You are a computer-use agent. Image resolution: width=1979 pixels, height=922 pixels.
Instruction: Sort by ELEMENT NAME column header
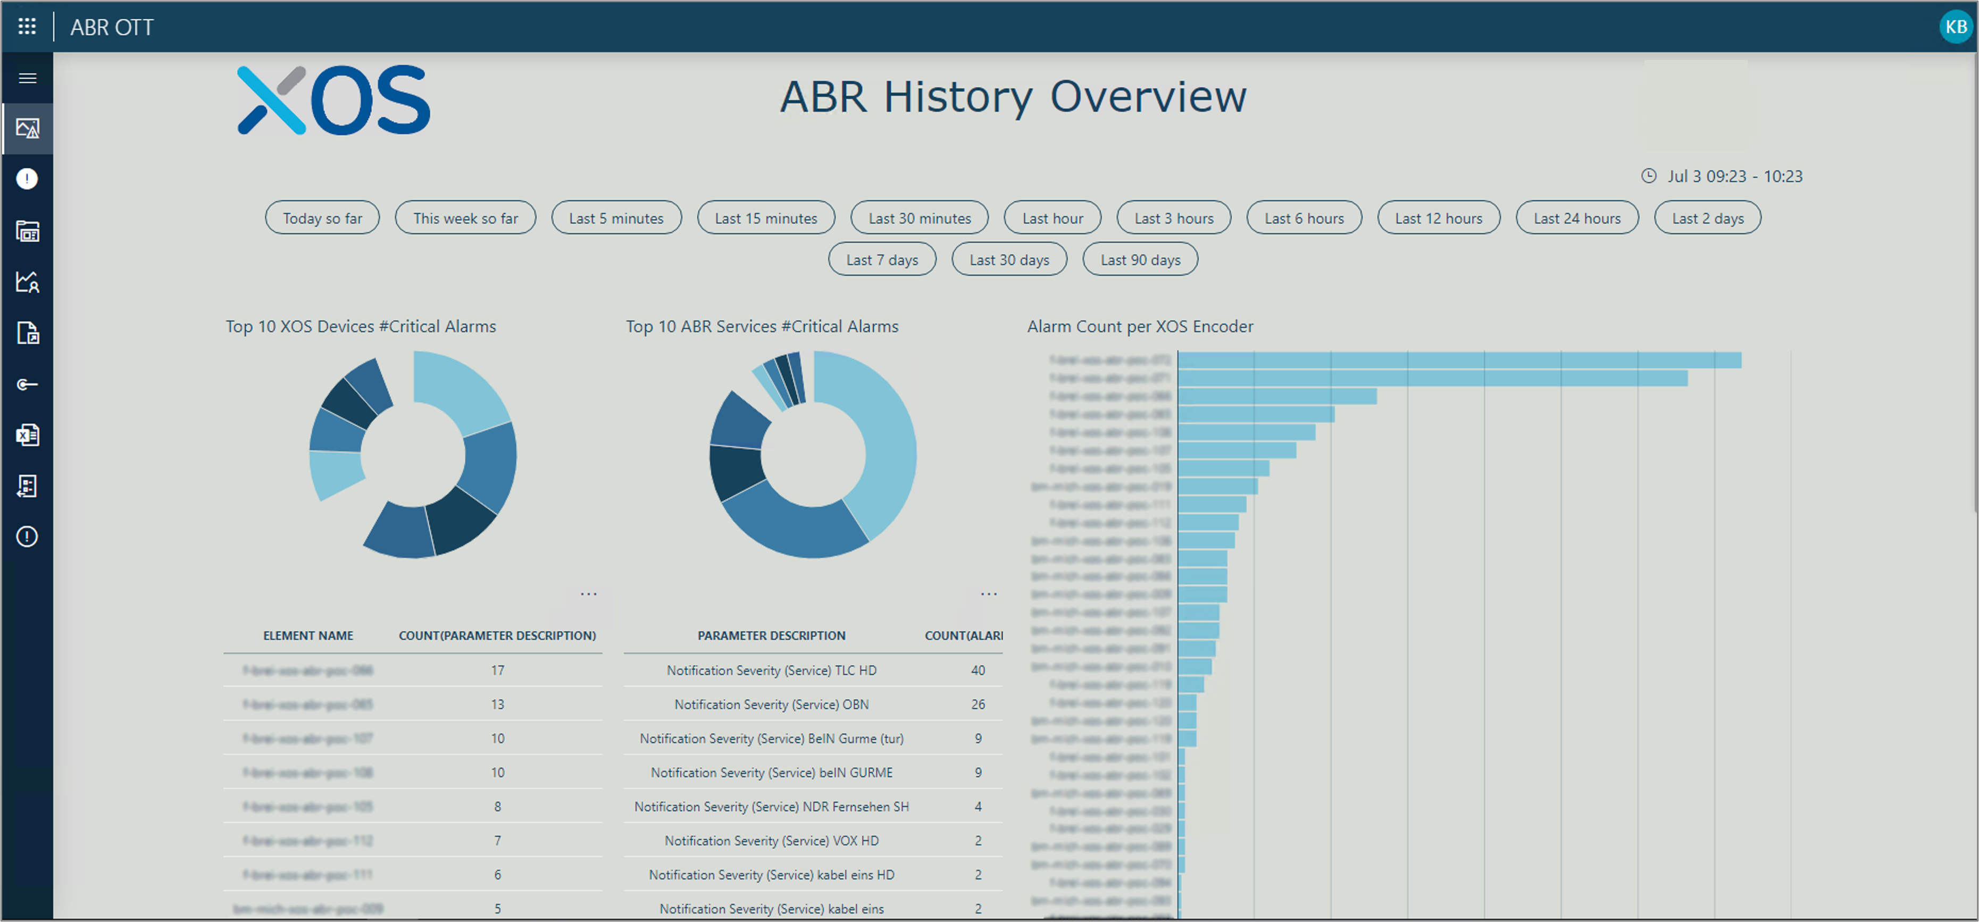point(308,635)
